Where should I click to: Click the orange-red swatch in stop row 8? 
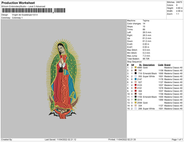[x=136, y=88]
